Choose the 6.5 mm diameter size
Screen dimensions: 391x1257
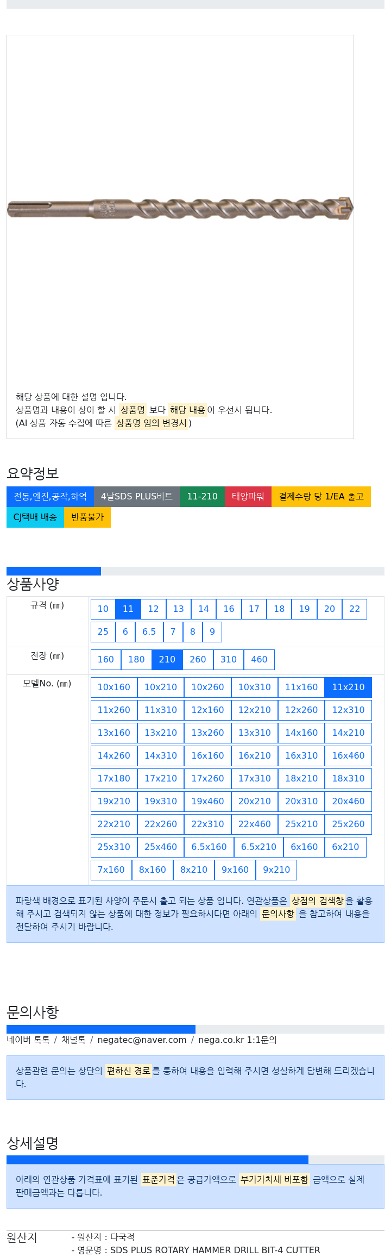tap(149, 631)
